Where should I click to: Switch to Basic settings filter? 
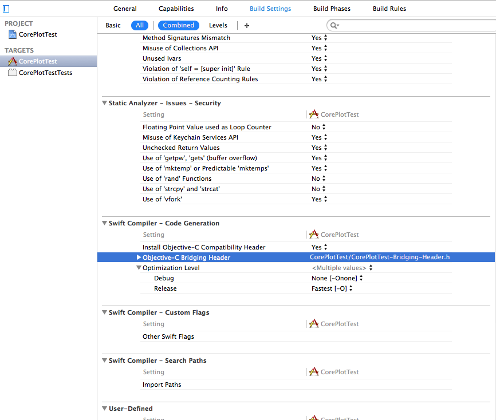[x=113, y=25]
